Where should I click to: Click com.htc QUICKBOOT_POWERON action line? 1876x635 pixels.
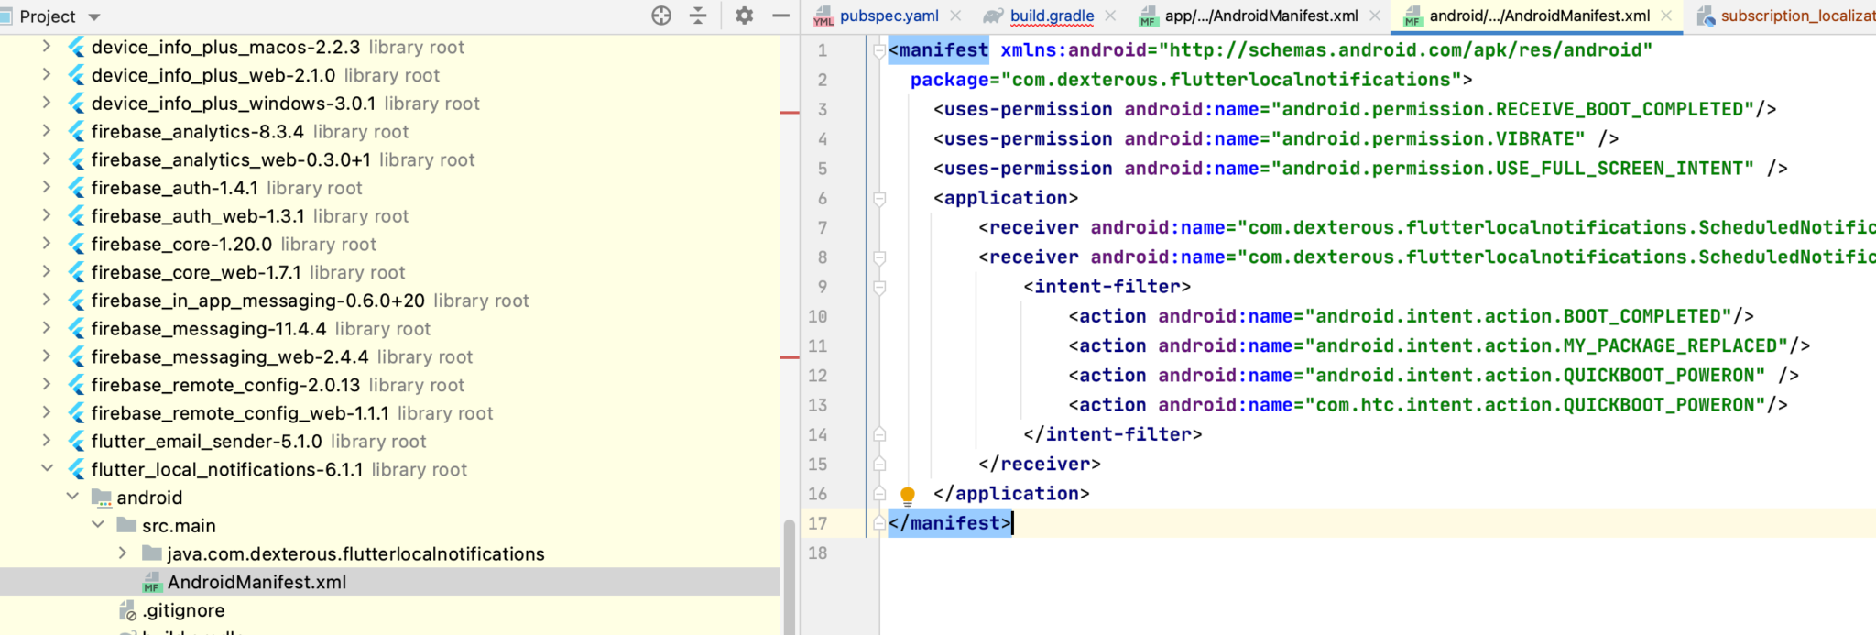[x=1427, y=405]
